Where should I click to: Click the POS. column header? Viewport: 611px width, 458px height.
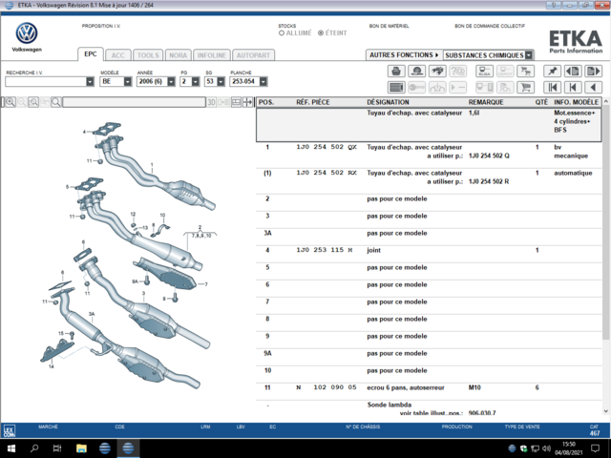[266, 102]
